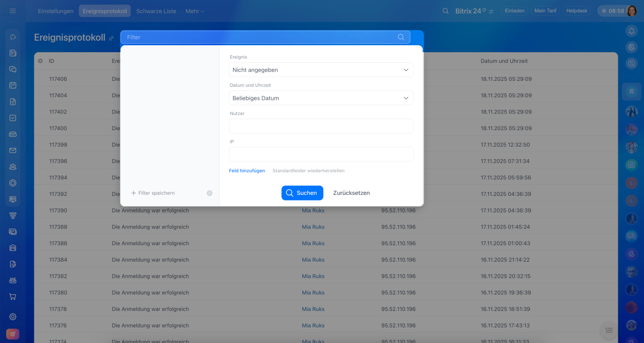Image resolution: width=644 pixels, height=343 pixels.
Task: Open the hexagon icon in left sidebar
Action: point(13,183)
